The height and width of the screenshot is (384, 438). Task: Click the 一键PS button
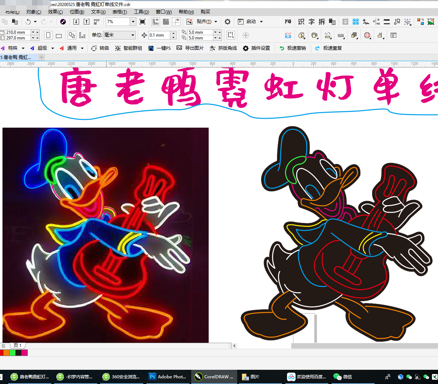coord(160,48)
